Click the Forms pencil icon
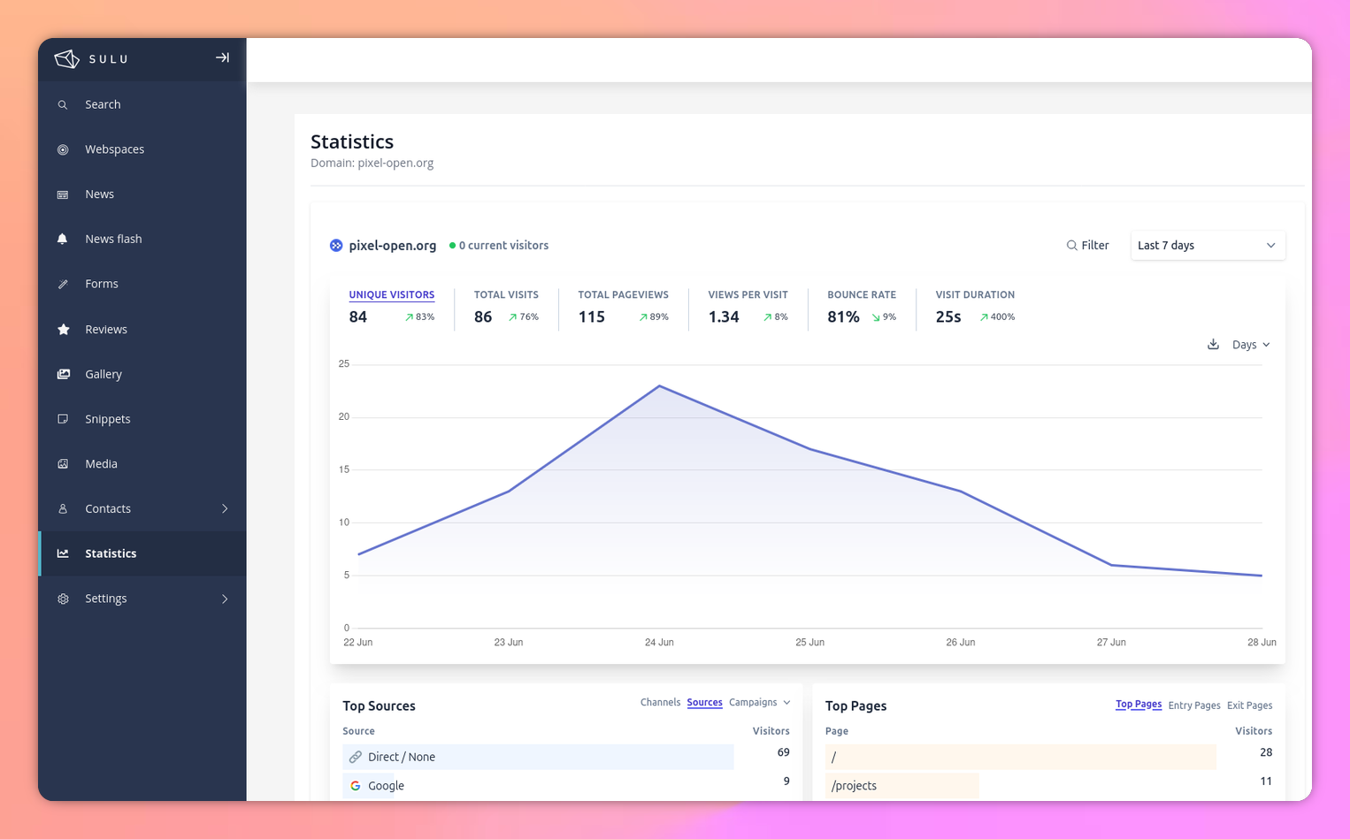 (x=63, y=284)
